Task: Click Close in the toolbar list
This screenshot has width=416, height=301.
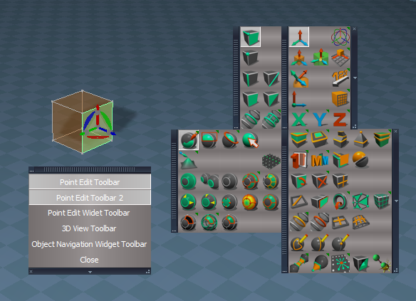Action: [x=90, y=260]
